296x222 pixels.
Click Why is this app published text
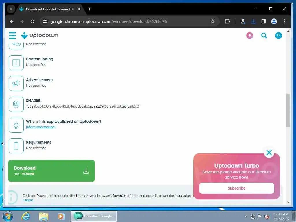(x=64, y=121)
